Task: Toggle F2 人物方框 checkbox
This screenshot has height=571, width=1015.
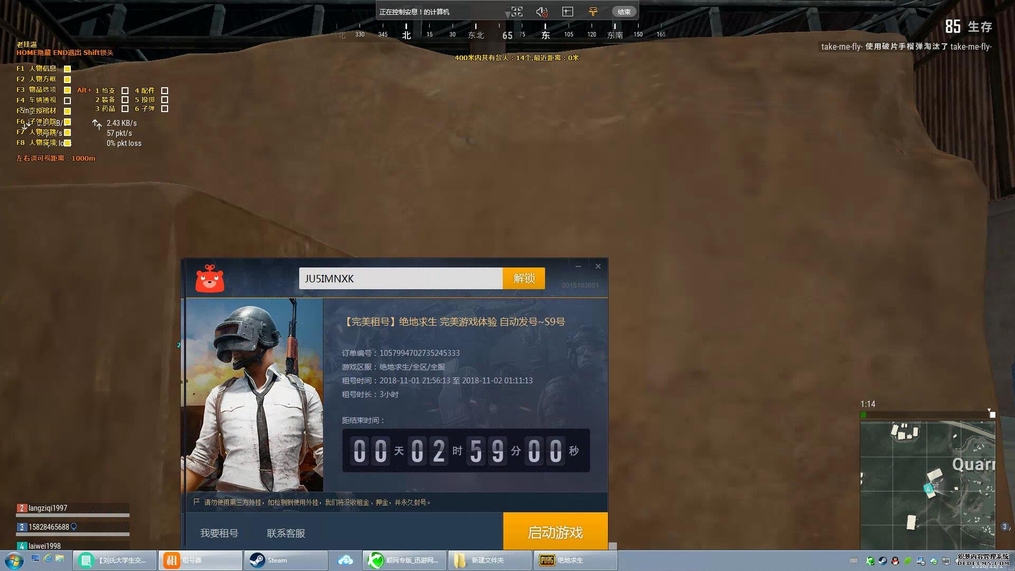Action: click(x=67, y=79)
